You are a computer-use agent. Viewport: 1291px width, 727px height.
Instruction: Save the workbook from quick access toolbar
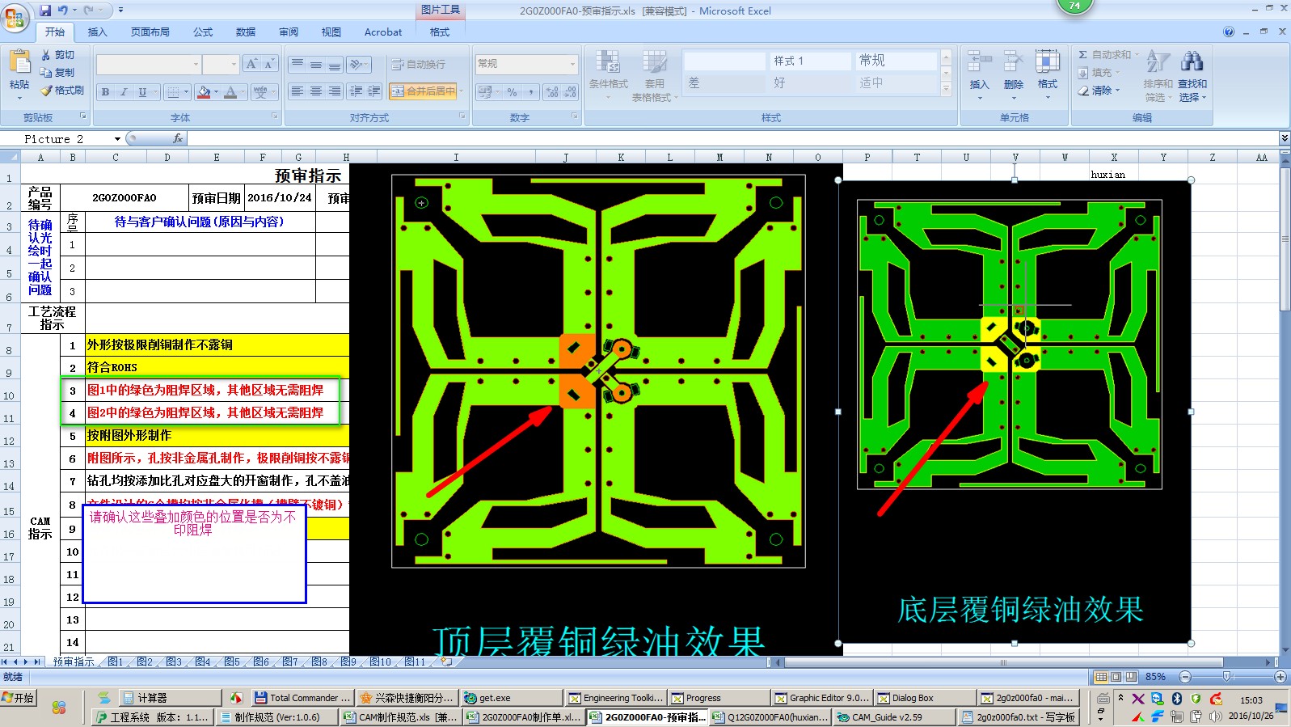tap(45, 11)
